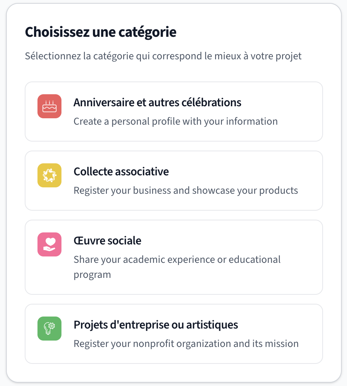
Task: Click the Collecte associative title text
Action: pyautogui.click(x=121, y=171)
